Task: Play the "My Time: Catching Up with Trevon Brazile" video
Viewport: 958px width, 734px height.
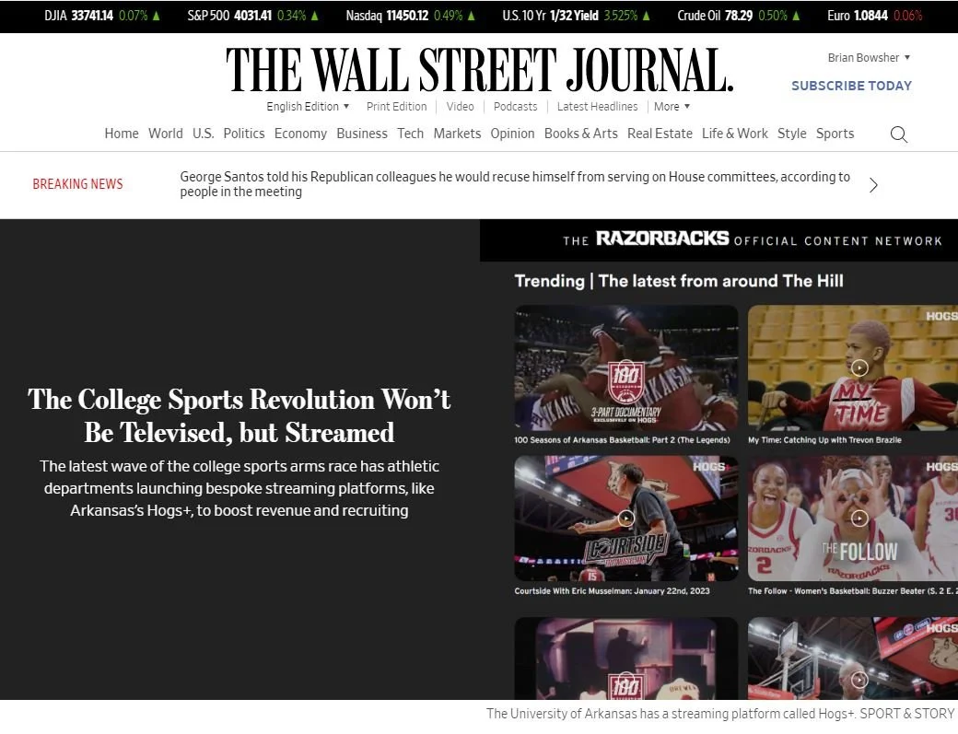Action: (859, 367)
